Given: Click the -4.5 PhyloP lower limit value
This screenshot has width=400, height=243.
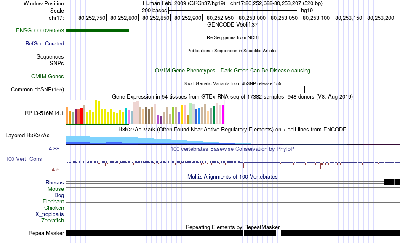Looking at the screenshot, I should pyautogui.click(x=55, y=170).
